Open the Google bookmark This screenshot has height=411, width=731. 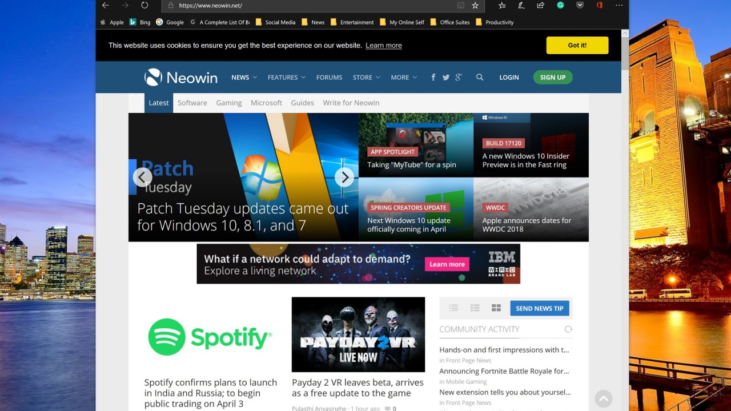point(170,22)
